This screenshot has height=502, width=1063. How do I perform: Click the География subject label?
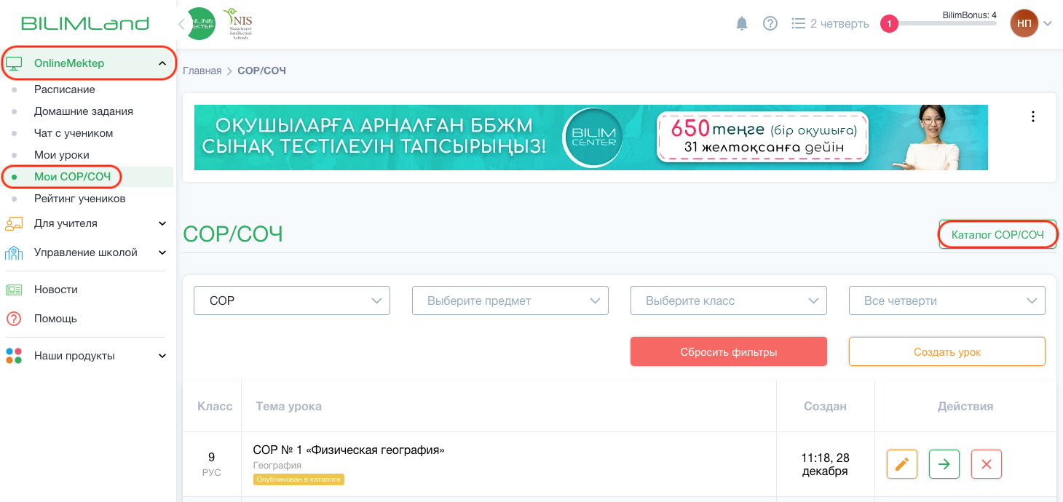point(277,465)
